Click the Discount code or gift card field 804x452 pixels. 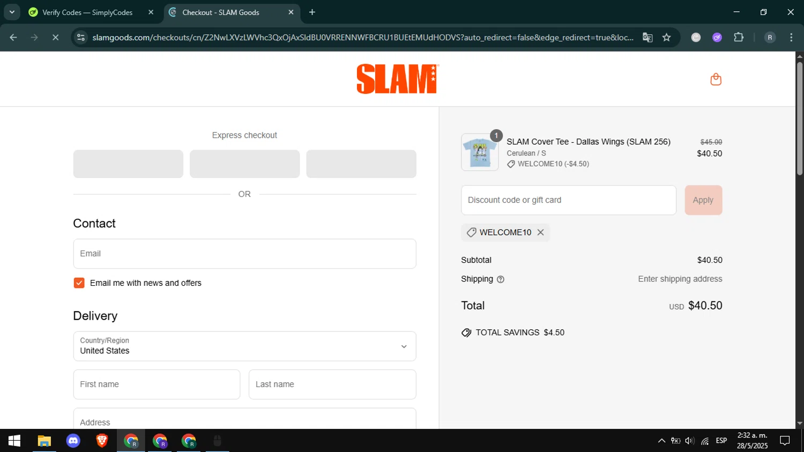569,200
